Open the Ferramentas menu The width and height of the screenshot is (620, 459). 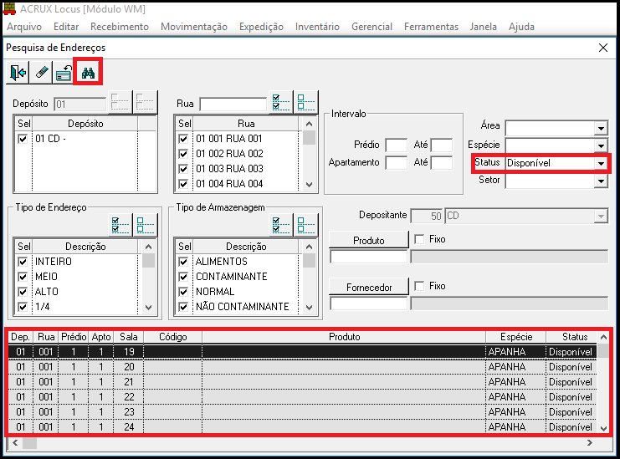click(431, 27)
